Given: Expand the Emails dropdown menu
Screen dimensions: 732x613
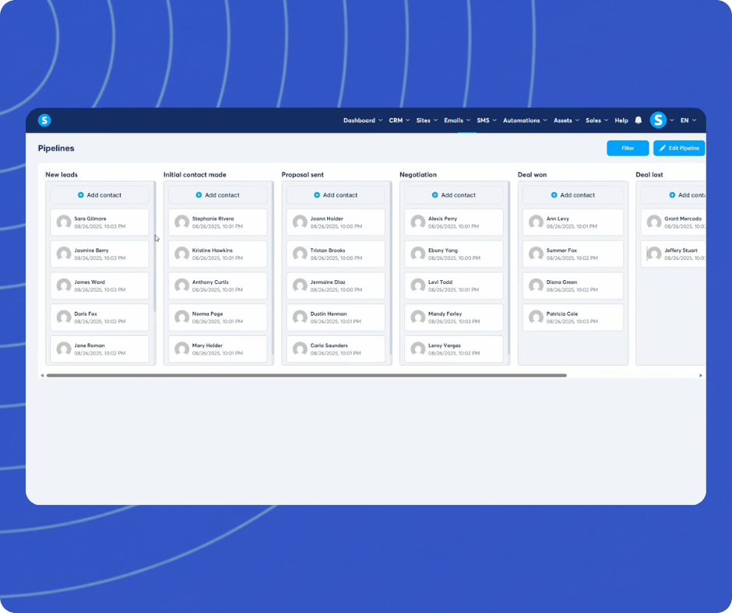Looking at the screenshot, I should [x=457, y=121].
